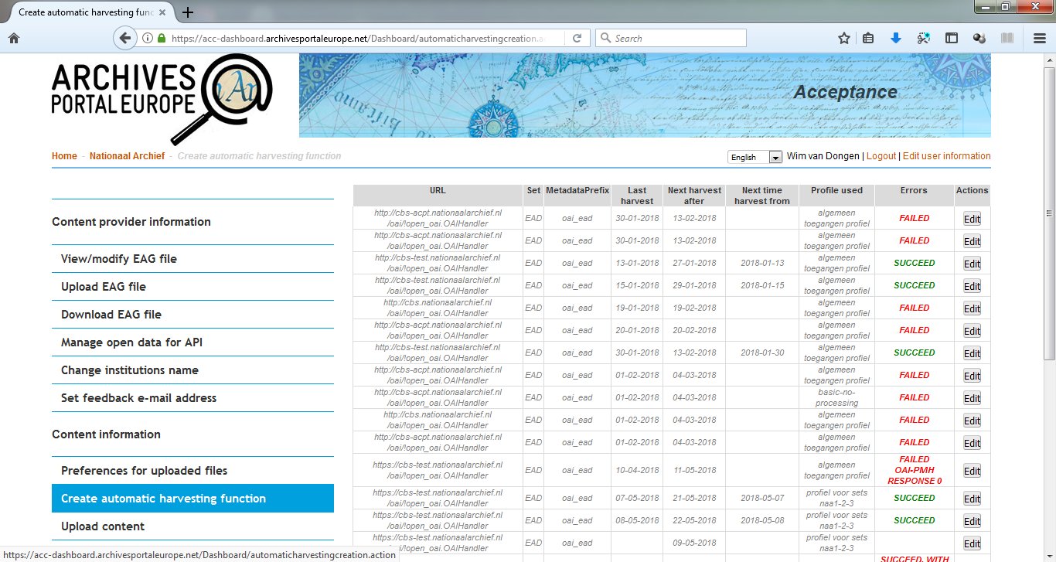
Task: Edit the harvest using basic-no-processing profile
Action: (x=972, y=398)
